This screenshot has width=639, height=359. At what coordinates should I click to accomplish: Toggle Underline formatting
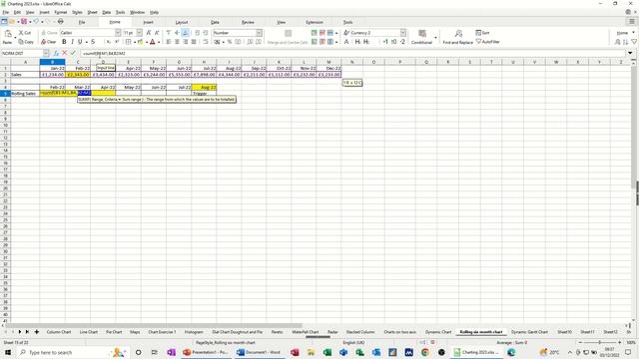[x=80, y=42]
